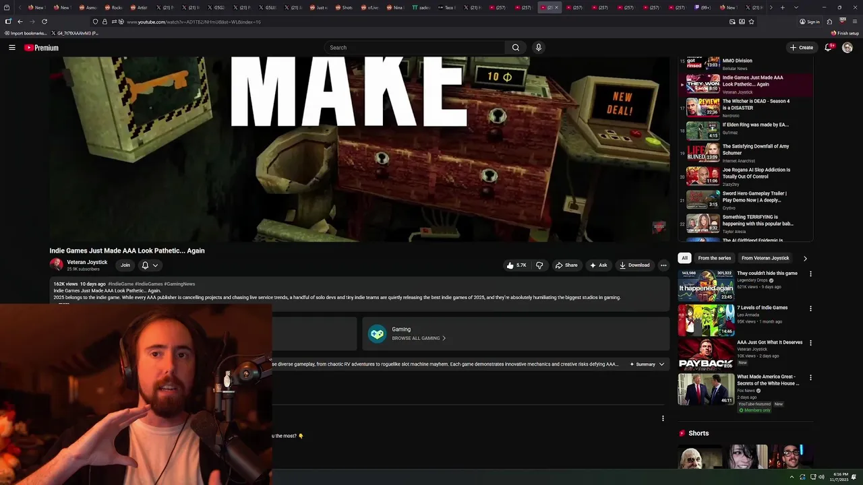Image resolution: width=863 pixels, height=485 pixels.
Task: Create a new upload via Create
Action: 802,48
